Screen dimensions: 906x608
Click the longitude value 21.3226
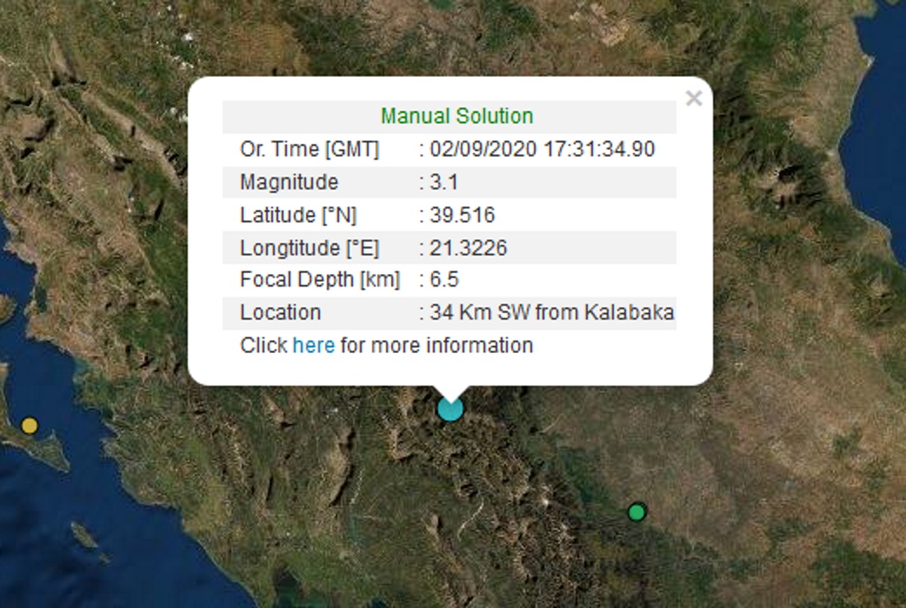468,247
